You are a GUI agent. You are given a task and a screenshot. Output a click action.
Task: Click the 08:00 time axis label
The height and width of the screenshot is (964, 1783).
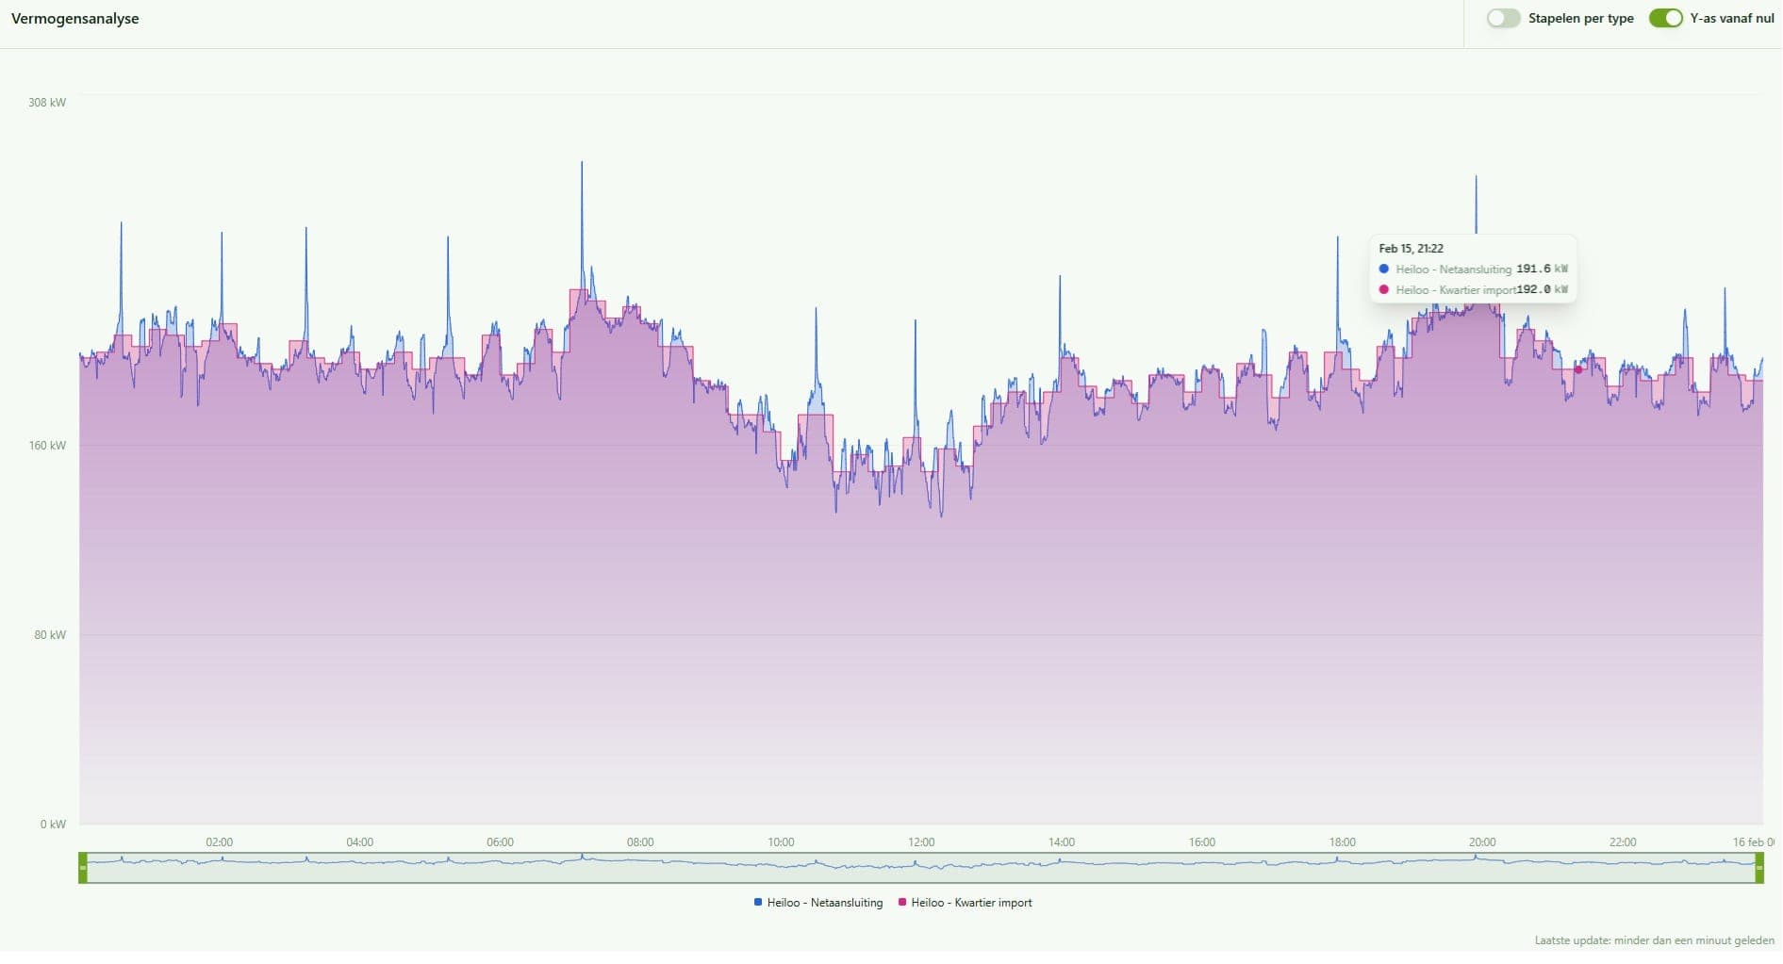click(640, 842)
